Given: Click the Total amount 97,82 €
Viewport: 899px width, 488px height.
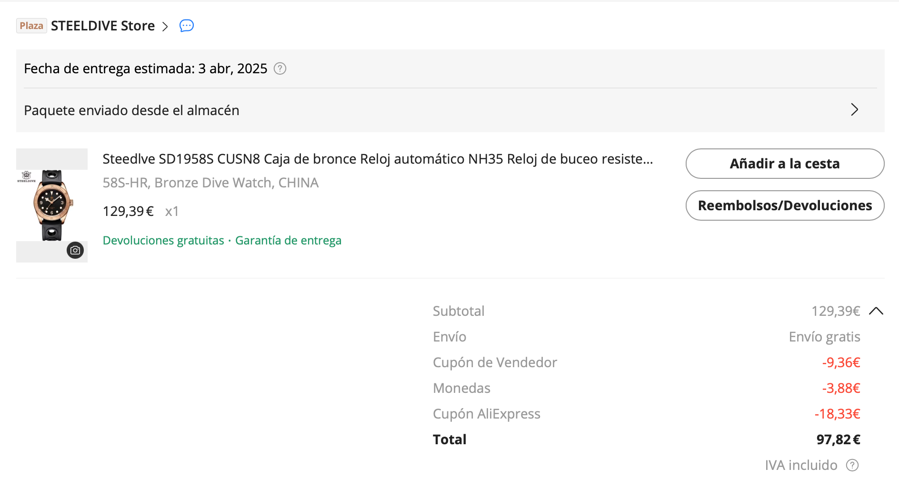Looking at the screenshot, I should [838, 439].
